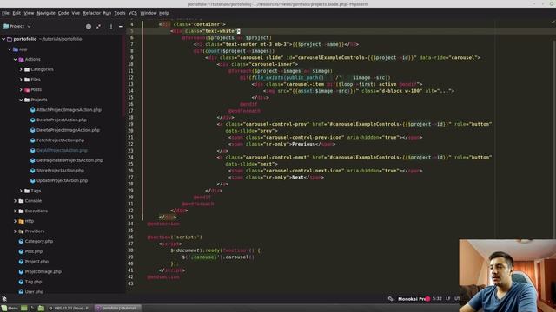Open the Project view dropdown
The width and height of the screenshot is (556, 312).
coord(17,26)
